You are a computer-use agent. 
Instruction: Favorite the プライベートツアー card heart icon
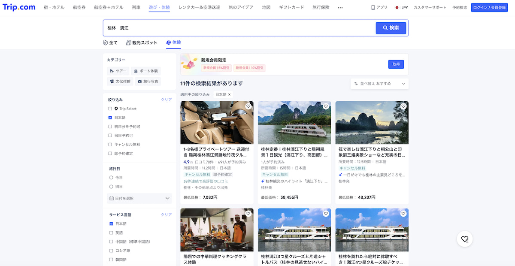coord(248,106)
